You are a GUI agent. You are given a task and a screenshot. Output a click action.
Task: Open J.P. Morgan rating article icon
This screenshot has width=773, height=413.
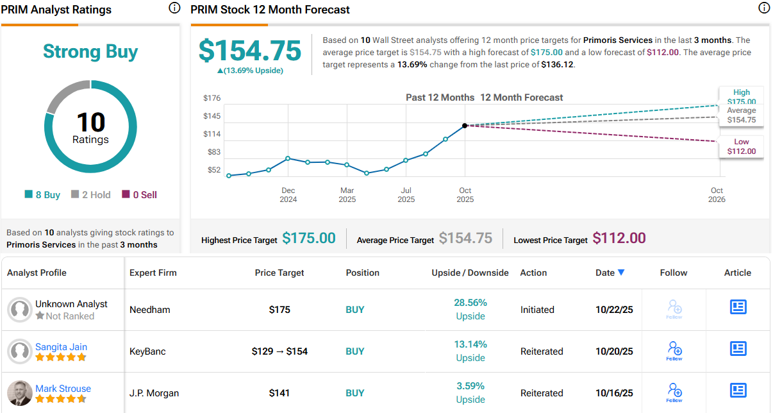point(738,391)
